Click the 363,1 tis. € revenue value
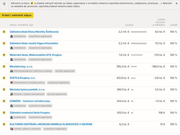This screenshot has width=180, height=135. click(123, 90)
